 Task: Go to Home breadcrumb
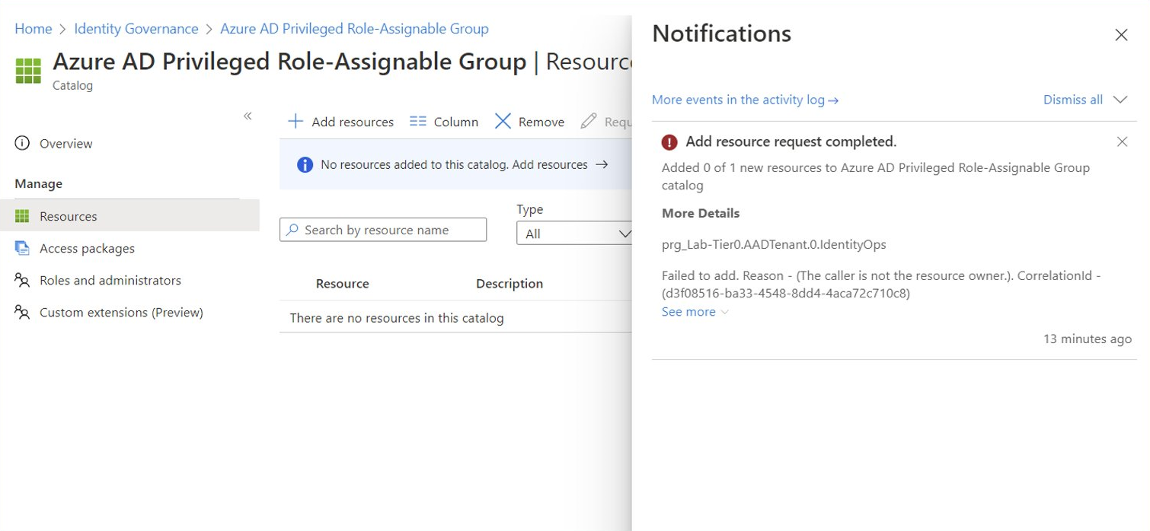(34, 29)
